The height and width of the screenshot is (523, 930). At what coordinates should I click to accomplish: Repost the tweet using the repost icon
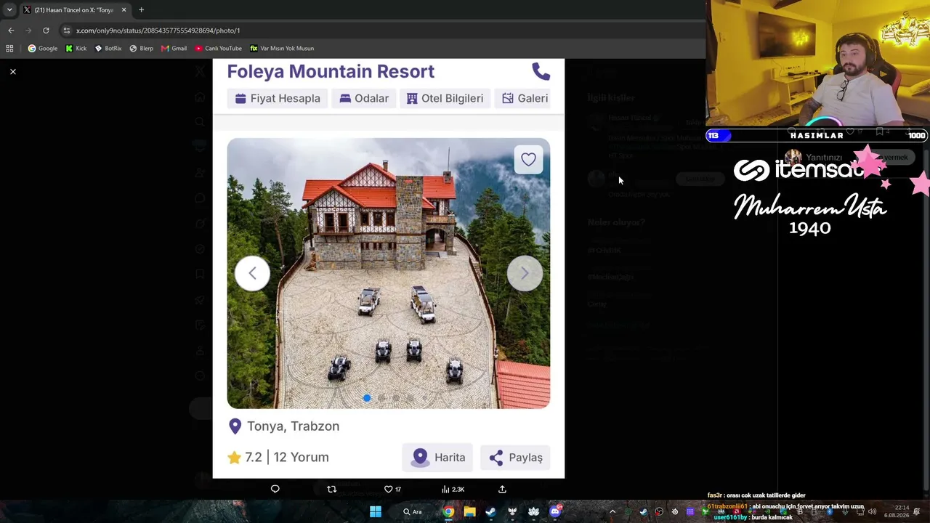(x=331, y=490)
